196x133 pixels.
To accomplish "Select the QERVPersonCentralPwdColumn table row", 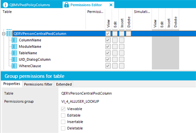I will (104, 34).
